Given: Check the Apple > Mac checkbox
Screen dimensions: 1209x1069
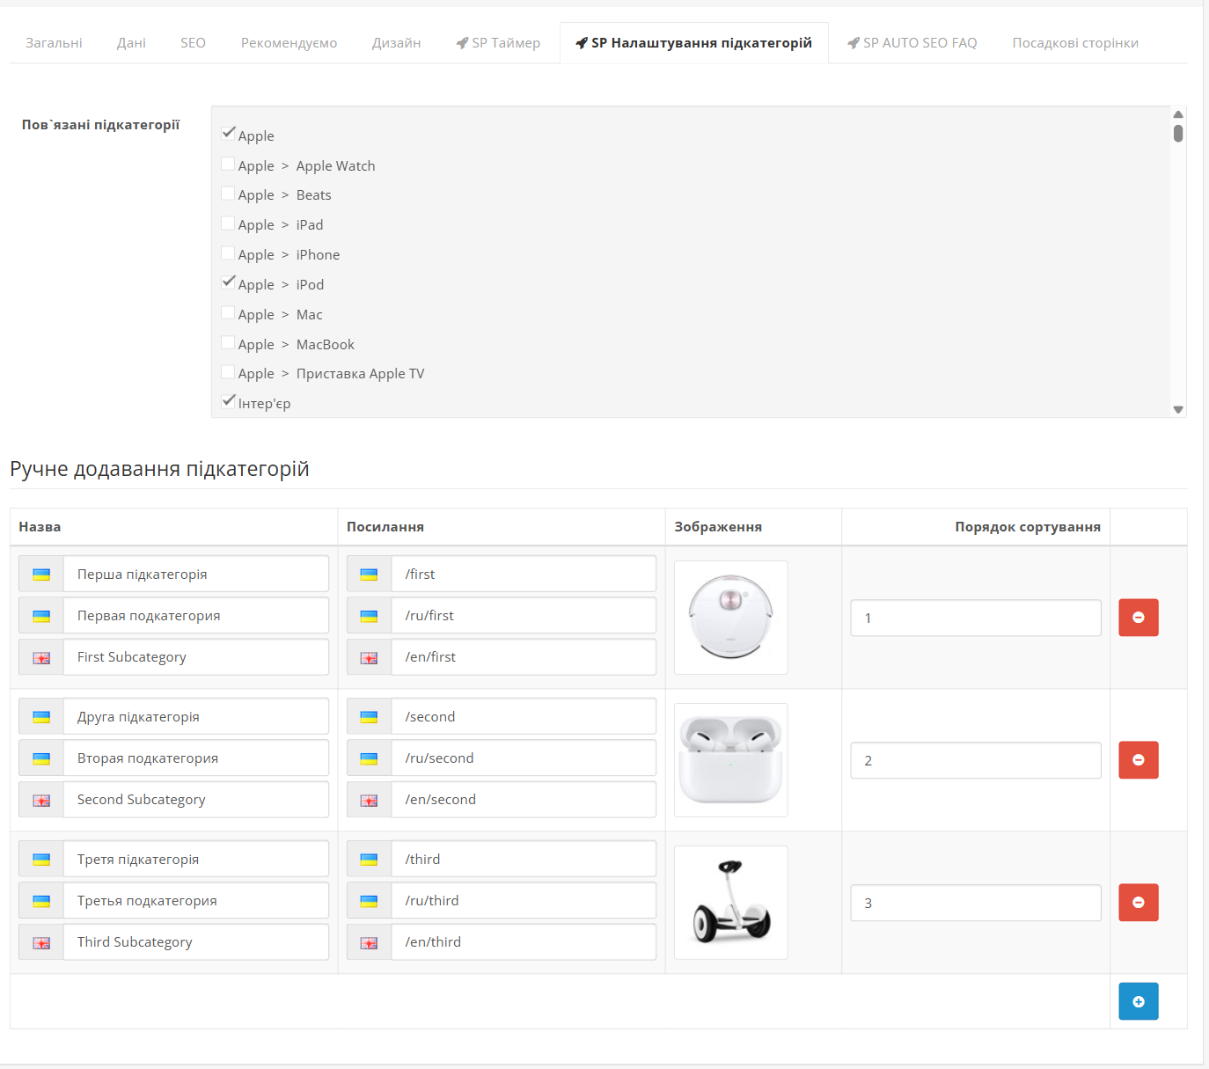Looking at the screenshot, I should 228,312.
